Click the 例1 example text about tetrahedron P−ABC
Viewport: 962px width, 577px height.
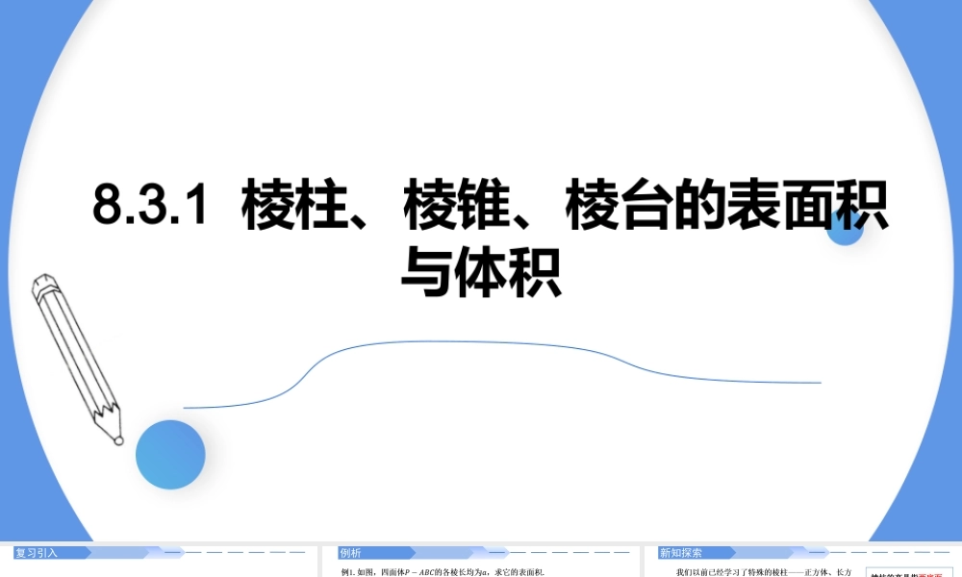443,568
